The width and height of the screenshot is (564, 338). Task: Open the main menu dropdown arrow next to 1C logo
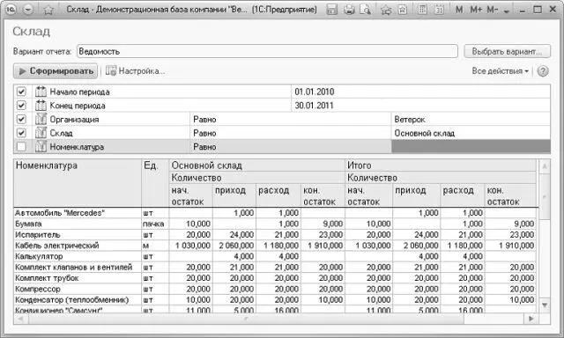coord(27,10)
